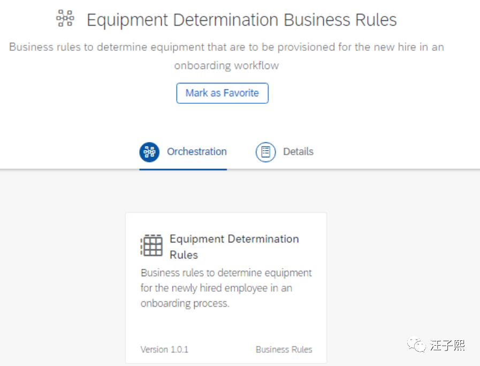
Task: Click the word 'Rules' on the card title's second line
Action: 184,255
